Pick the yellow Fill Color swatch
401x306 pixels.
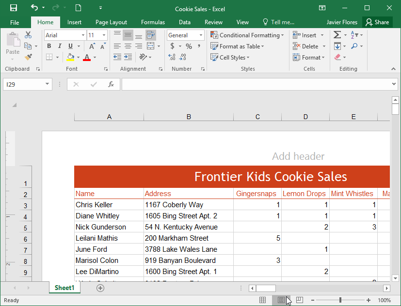[x=71, y=57]
